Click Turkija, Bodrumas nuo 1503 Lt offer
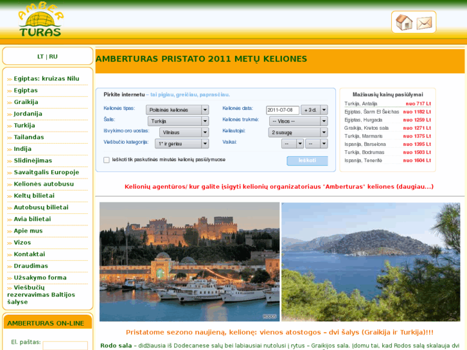This screenshot has width=467, height=350. coord(387,152)
